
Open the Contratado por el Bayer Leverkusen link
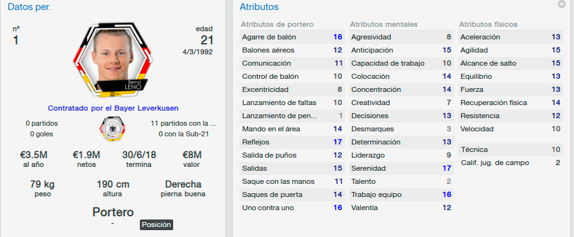pos(113,108)
